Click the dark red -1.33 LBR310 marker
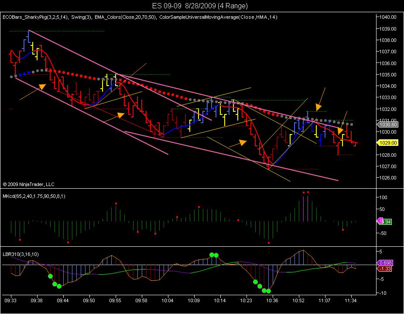 point(385,269)
